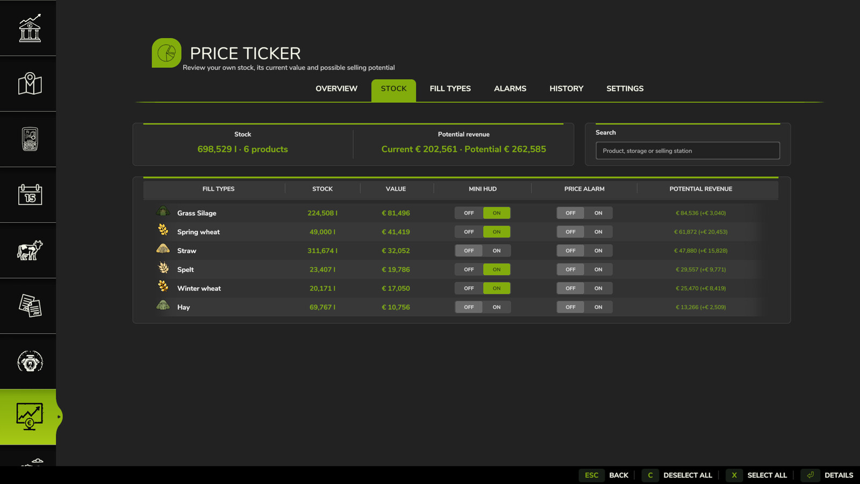The width and height of the screenshot is (860, 484).
Task: Open the vehicle garage icon in sidebar
Action: coord(30,139)
